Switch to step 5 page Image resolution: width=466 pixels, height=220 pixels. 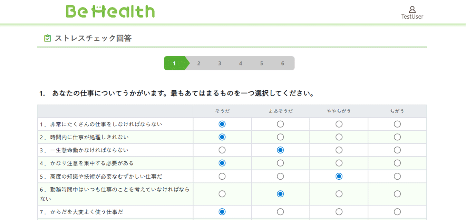262,63
